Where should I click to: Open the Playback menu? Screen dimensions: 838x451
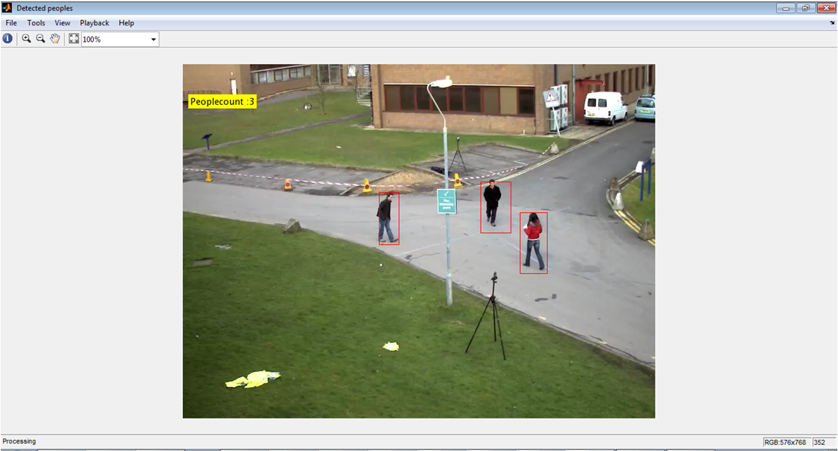pyautogui.click(x=95, y=23)
